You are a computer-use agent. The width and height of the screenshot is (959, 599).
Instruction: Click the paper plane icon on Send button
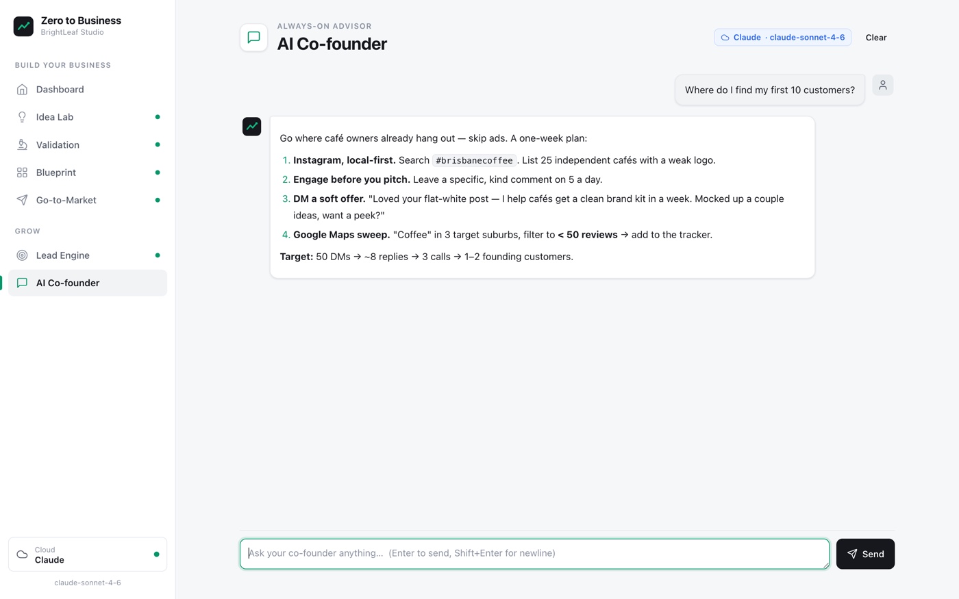[x=852, y=554]
